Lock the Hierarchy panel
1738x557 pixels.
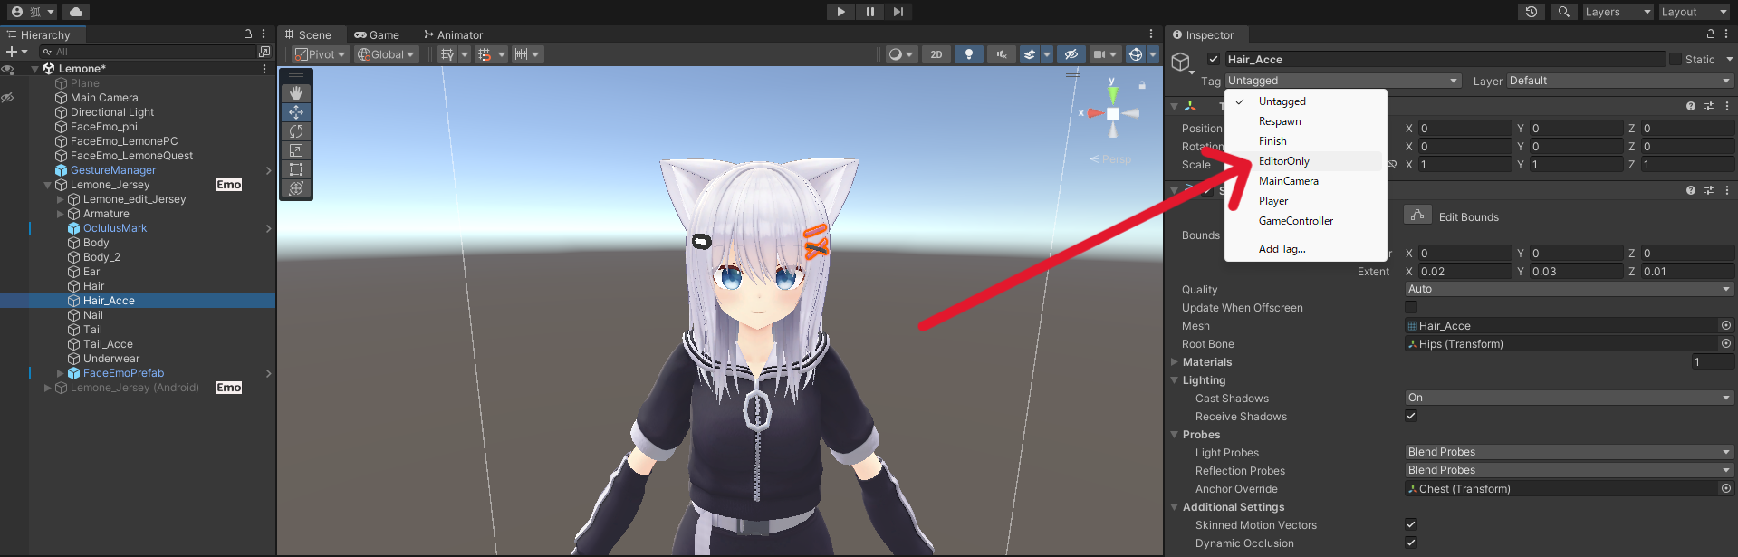[x=248, y=34]
